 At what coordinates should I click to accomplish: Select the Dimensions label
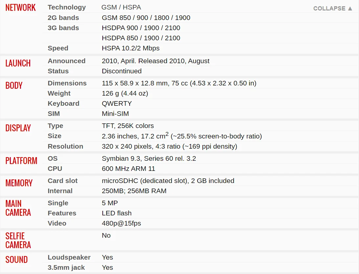click(x=67, y=83)
